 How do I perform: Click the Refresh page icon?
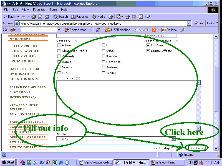(40, 17)
